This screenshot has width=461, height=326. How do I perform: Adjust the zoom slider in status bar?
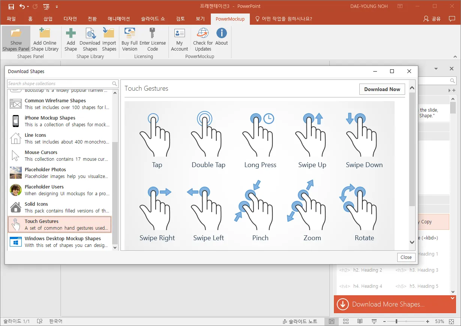(396, 322)
